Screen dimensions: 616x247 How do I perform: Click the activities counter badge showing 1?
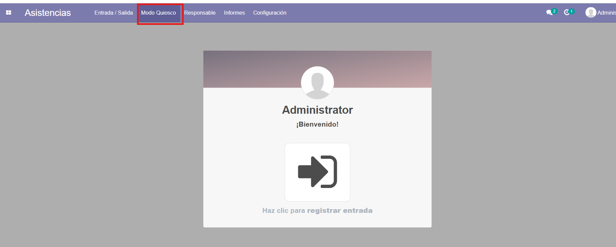coord(572,11)
